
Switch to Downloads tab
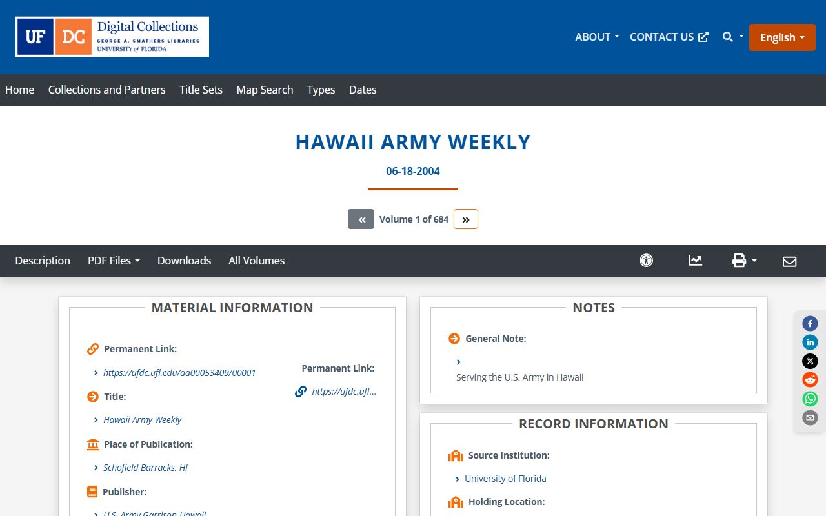(x=185, y=261)
